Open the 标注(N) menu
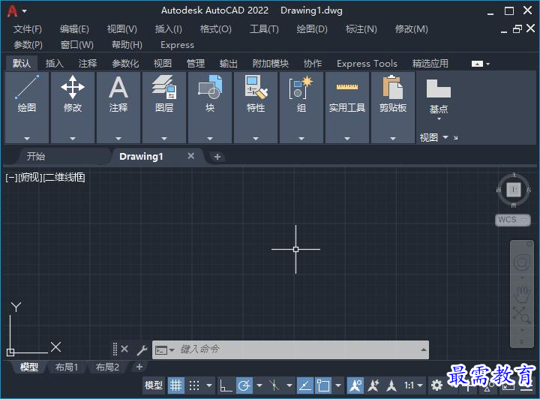540x399 pixels. coord(361,29)
